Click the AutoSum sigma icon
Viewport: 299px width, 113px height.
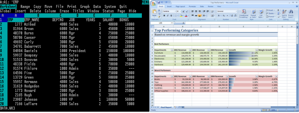278,10
